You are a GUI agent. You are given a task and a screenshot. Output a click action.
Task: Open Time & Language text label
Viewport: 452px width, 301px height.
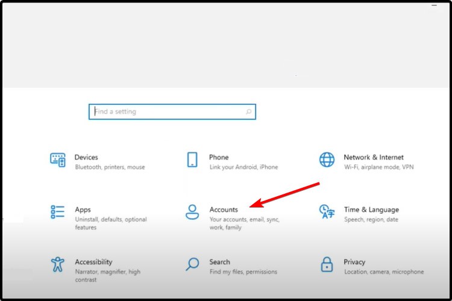click(371, 209)
